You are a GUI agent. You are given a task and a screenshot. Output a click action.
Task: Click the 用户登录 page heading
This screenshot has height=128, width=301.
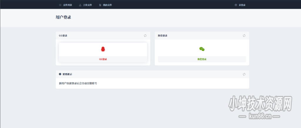coord(63,17)
